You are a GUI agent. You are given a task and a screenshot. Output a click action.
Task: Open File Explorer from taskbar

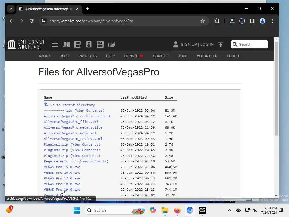(x=165, y=210)
